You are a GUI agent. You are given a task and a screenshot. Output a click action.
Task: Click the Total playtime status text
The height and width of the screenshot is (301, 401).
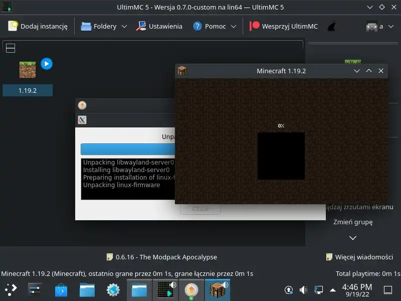pos(368,273)
